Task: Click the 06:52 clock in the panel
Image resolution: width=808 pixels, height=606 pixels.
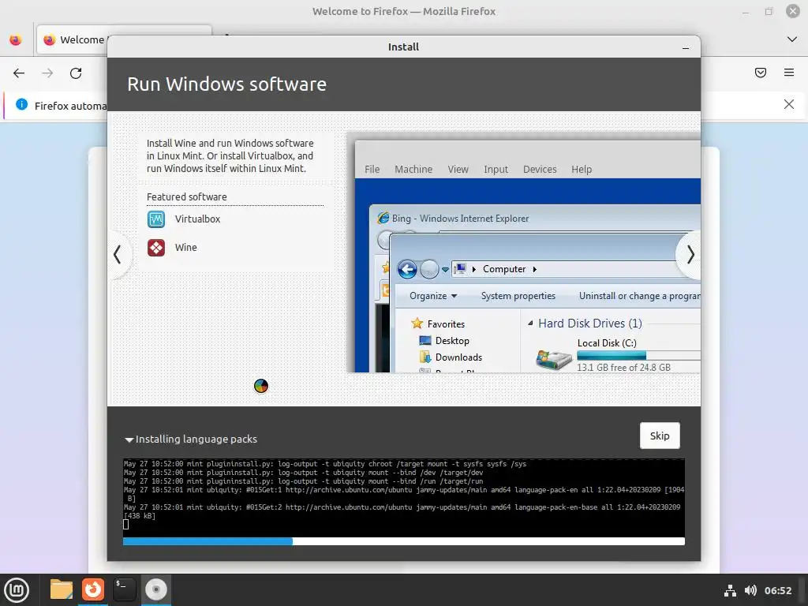Action: pos(777,590)
